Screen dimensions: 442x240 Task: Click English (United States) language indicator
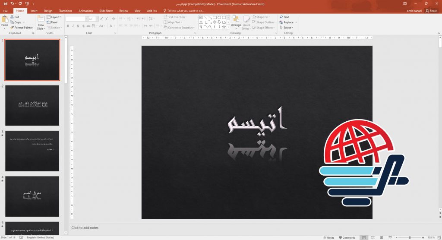[x=40, y=238]
